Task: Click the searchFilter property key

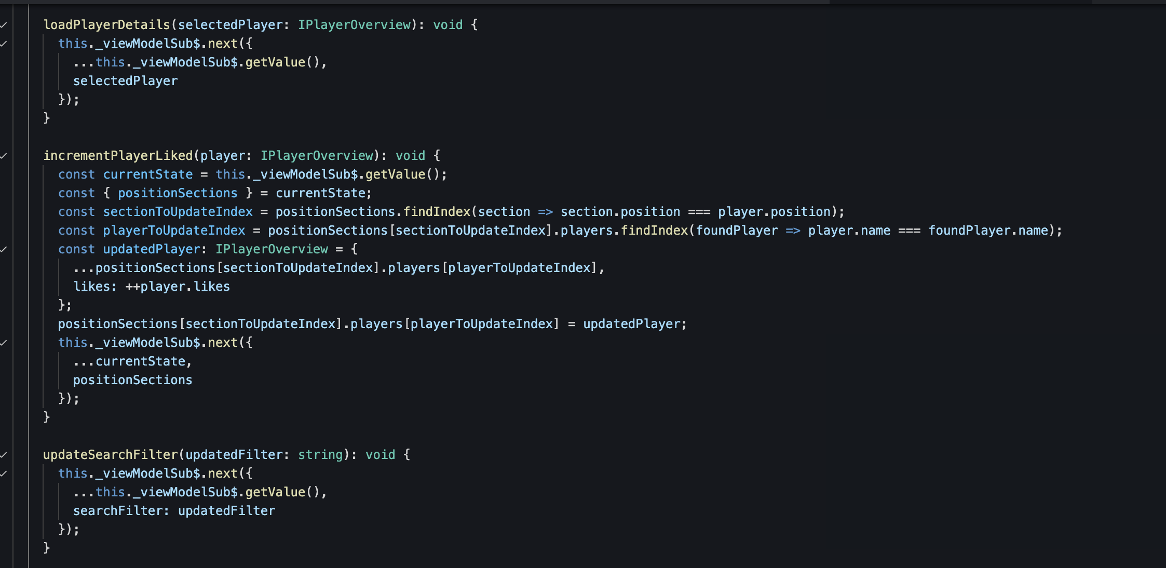Action: (x=117, y=511)
